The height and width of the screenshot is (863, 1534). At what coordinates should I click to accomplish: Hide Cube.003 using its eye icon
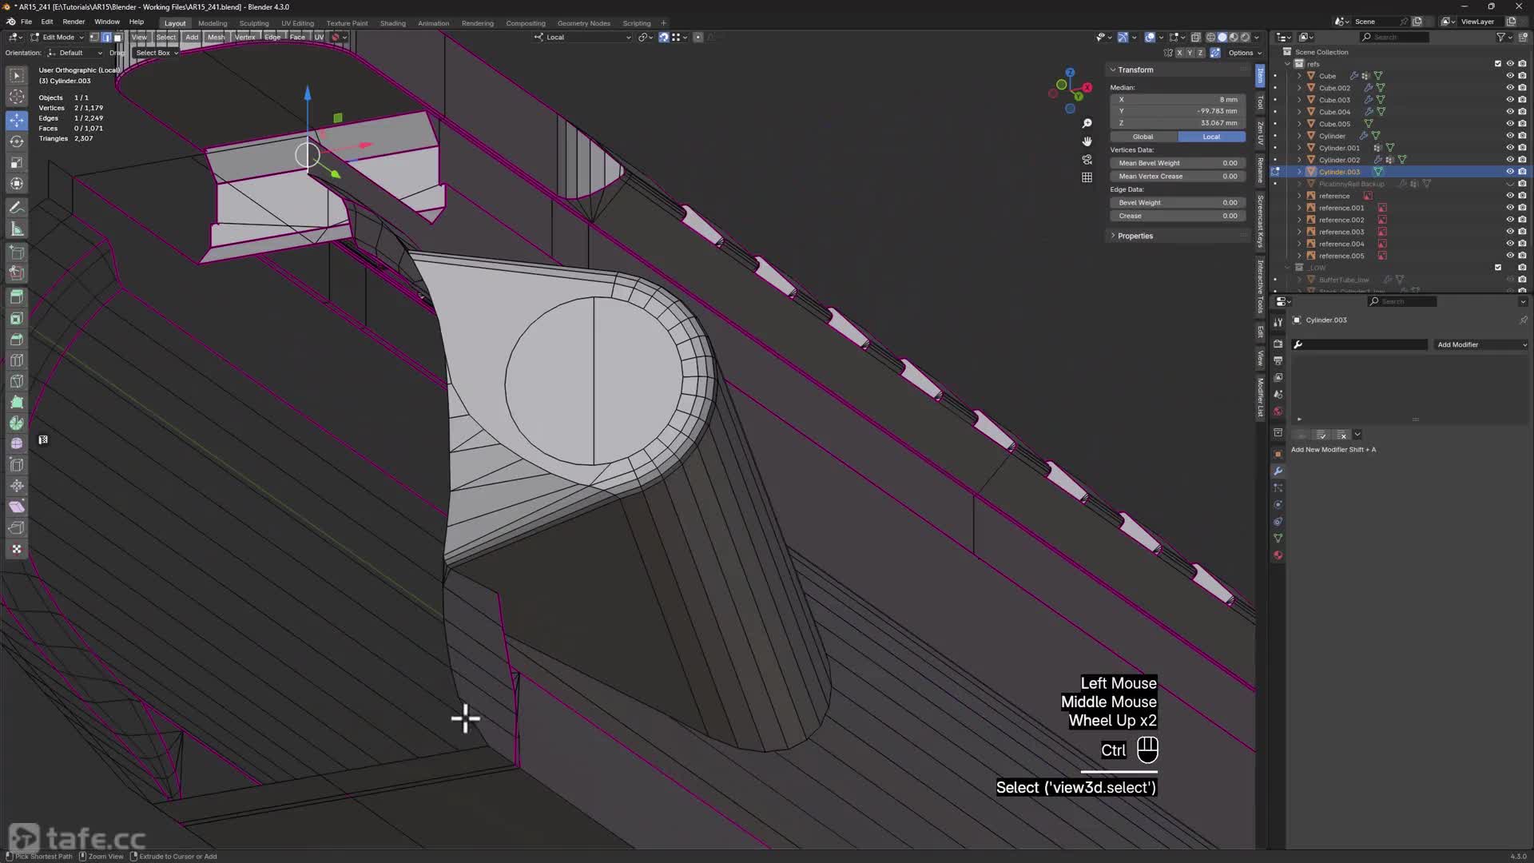click(x=1510, y=100)
